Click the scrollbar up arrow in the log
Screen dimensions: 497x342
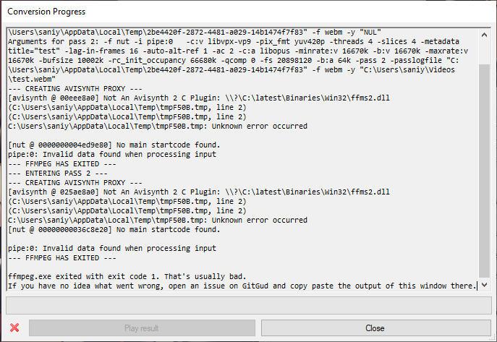tap(484, 35)
